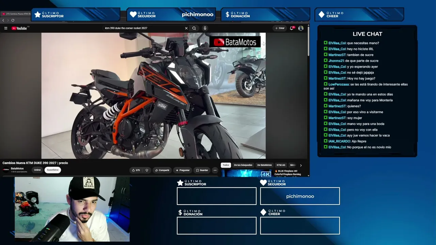436x245 pixels.
Task: Click lower Último Seguidor heart icon
Action: pyautogui.click(x=263, y=183)
